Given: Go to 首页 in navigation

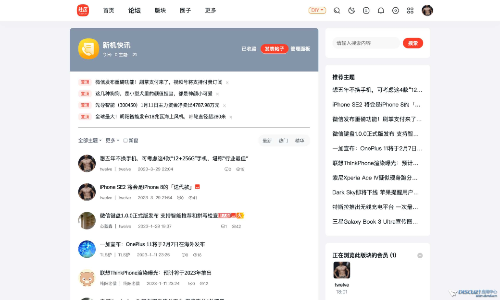Looking at the screenshot, I should (x=109, y=11).
